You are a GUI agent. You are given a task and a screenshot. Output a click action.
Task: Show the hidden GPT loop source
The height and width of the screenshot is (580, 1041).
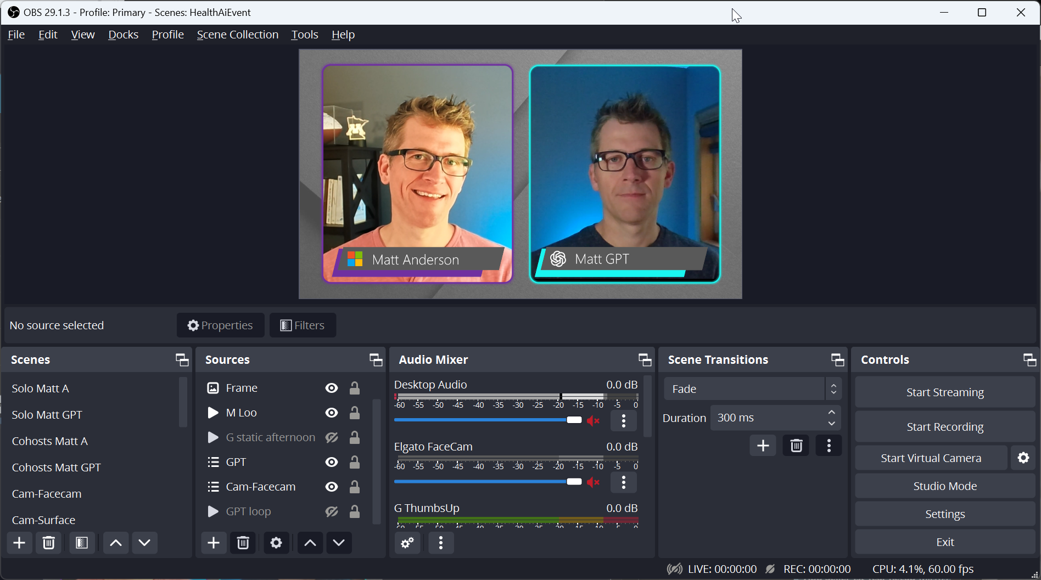point(331,511)
